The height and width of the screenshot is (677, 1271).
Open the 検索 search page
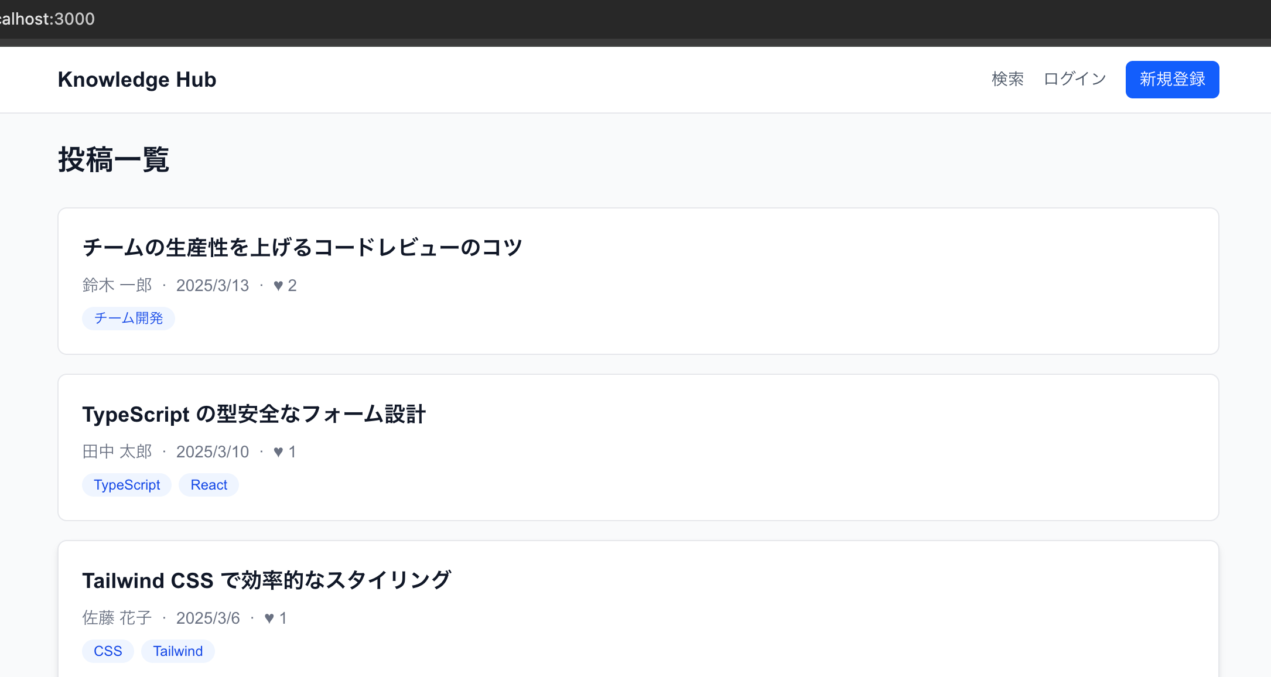coord(1007,79)
